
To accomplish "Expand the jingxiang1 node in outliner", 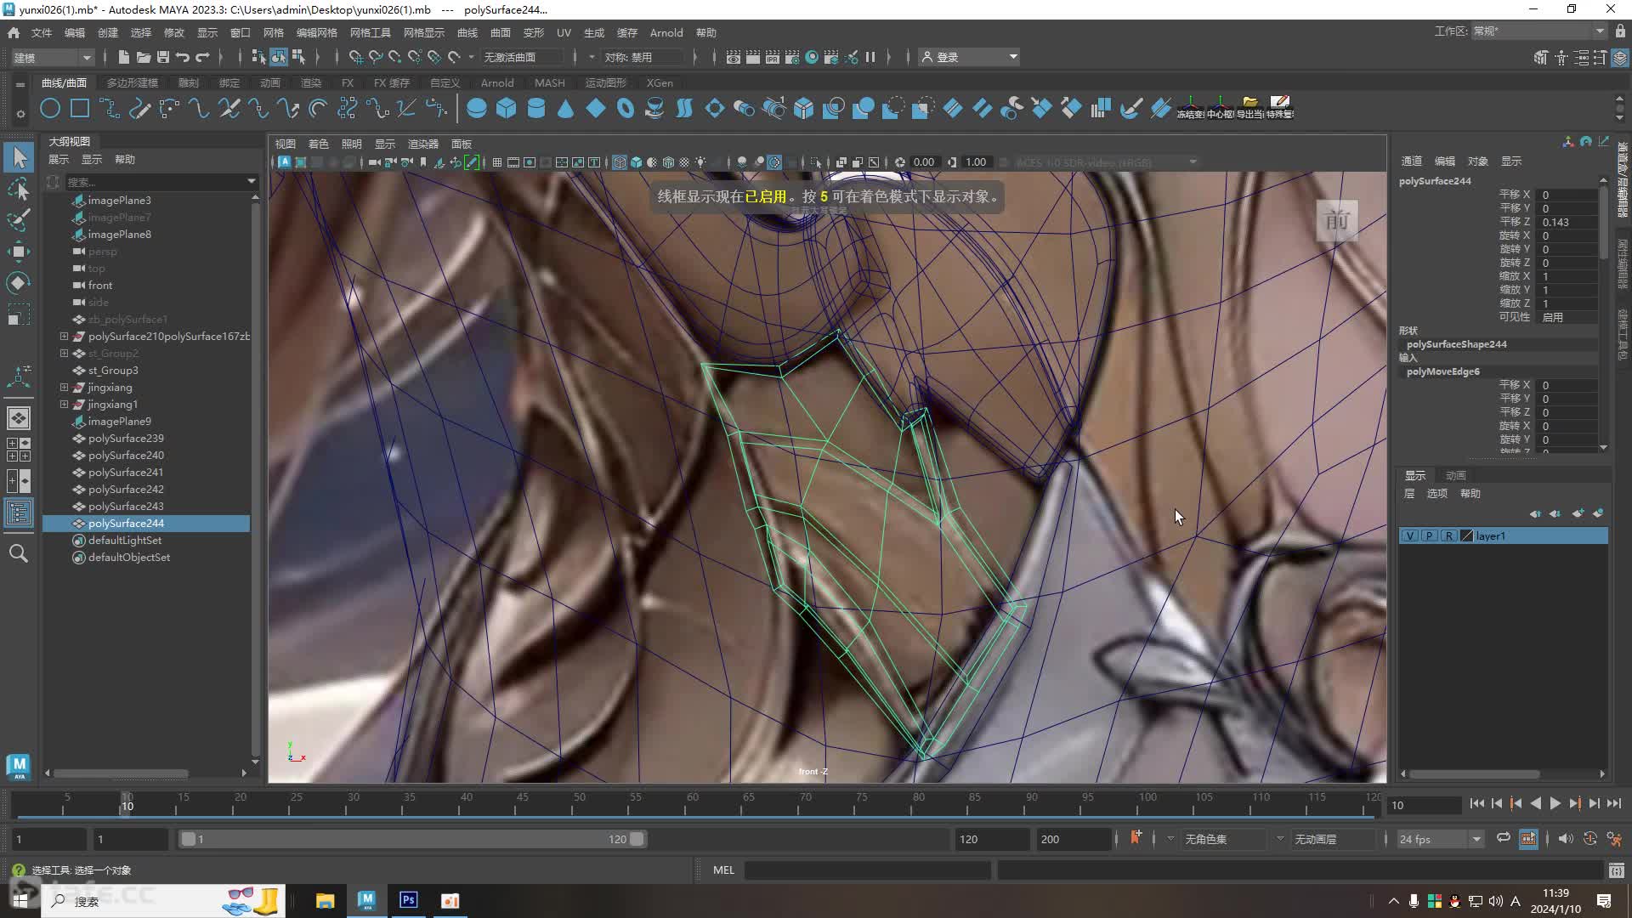I will pos(64,404).
